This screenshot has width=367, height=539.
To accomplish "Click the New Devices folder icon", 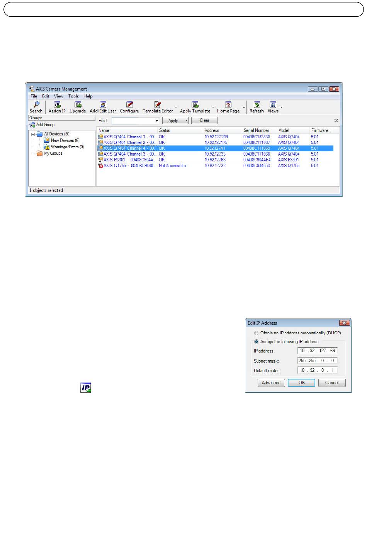I will 47,140.
